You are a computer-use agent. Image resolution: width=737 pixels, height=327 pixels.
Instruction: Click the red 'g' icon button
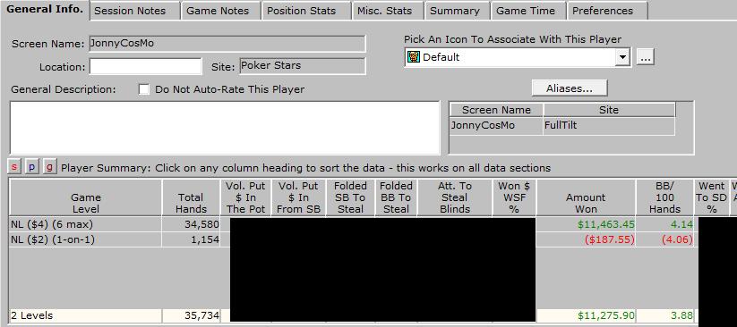(49, 166)
